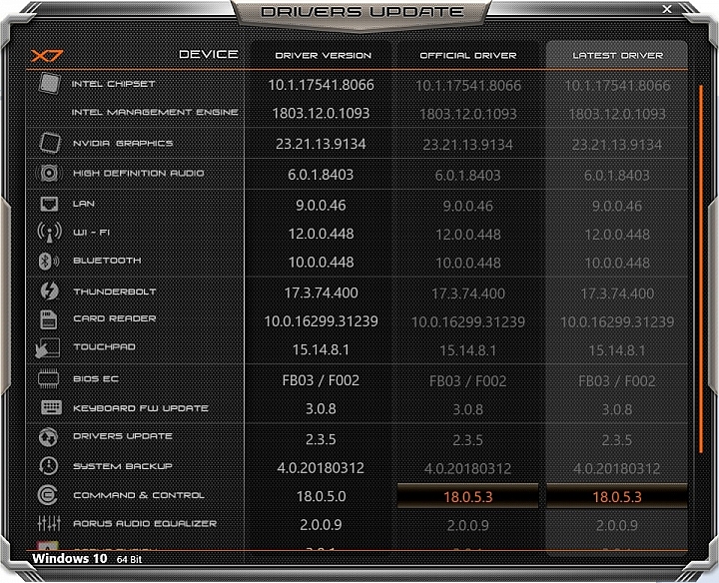Click the Command & Control icon
719x583 pixels.
click(48, 495)
